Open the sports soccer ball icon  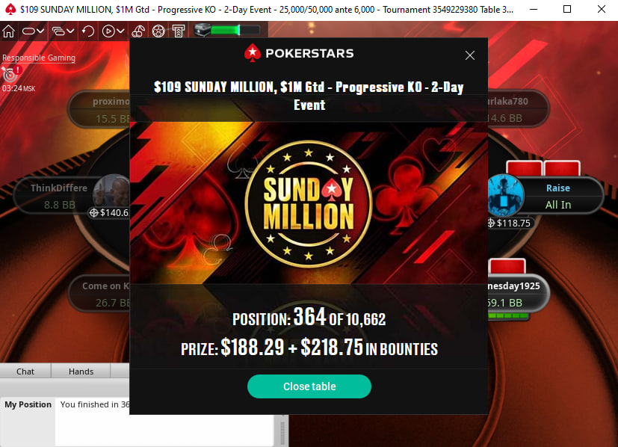coord(158,31)
